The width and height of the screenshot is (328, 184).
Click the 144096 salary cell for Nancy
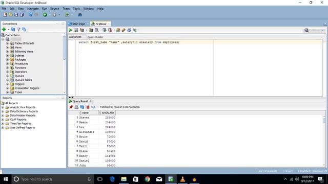pyautogui.click(x=107, y=156)
